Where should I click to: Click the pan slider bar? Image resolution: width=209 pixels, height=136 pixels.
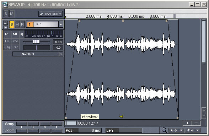(37, 48)
